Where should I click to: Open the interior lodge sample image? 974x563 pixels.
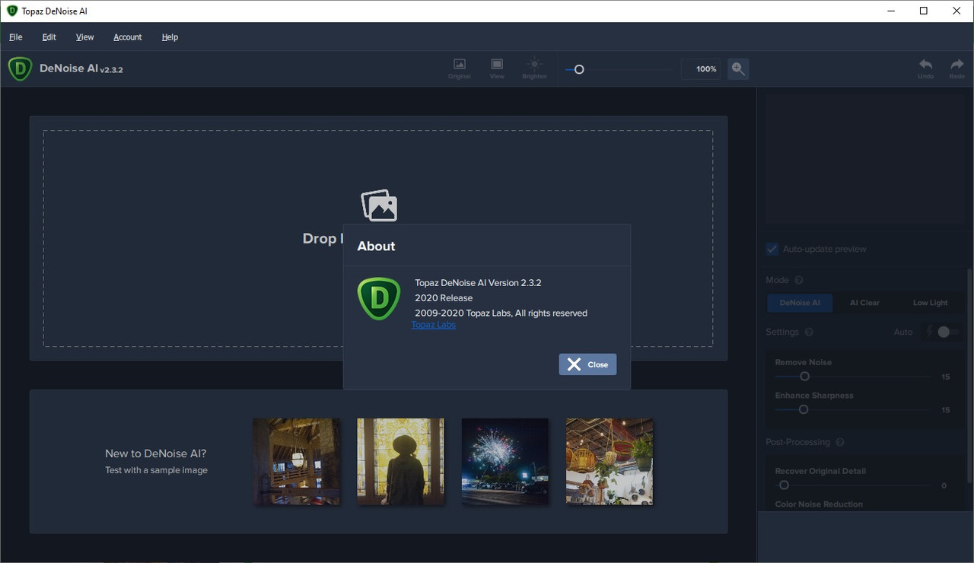click(x=297, y=462)
